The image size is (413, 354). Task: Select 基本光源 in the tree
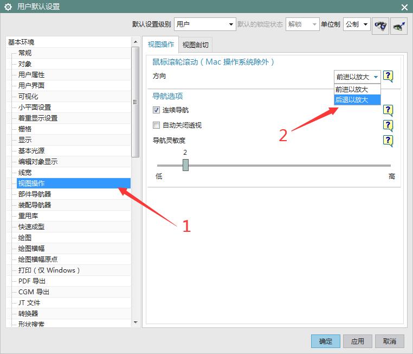[x=31, y=150]
